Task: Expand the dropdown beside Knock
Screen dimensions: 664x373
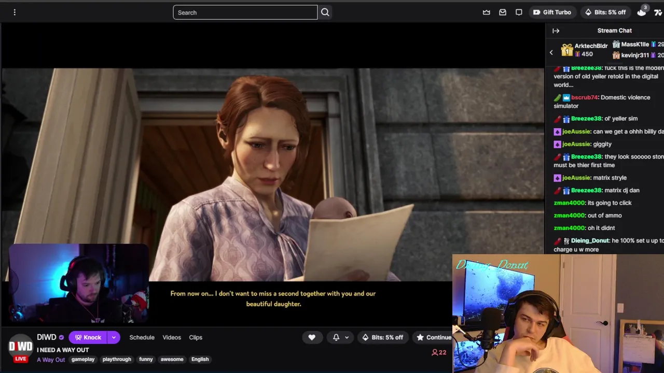Action: 114,337
